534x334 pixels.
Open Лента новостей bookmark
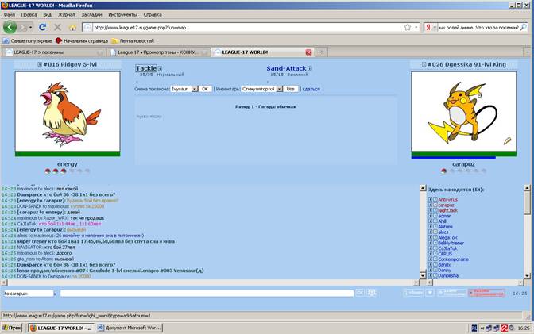(133, 40)
